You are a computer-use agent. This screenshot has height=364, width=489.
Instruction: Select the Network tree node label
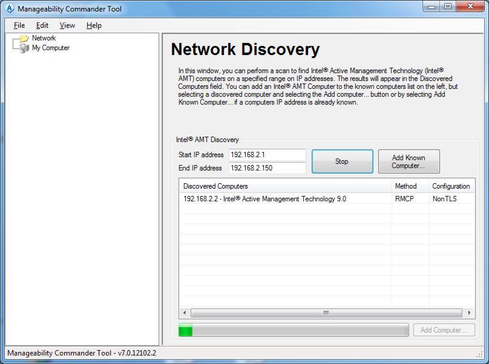coord(44,38)
